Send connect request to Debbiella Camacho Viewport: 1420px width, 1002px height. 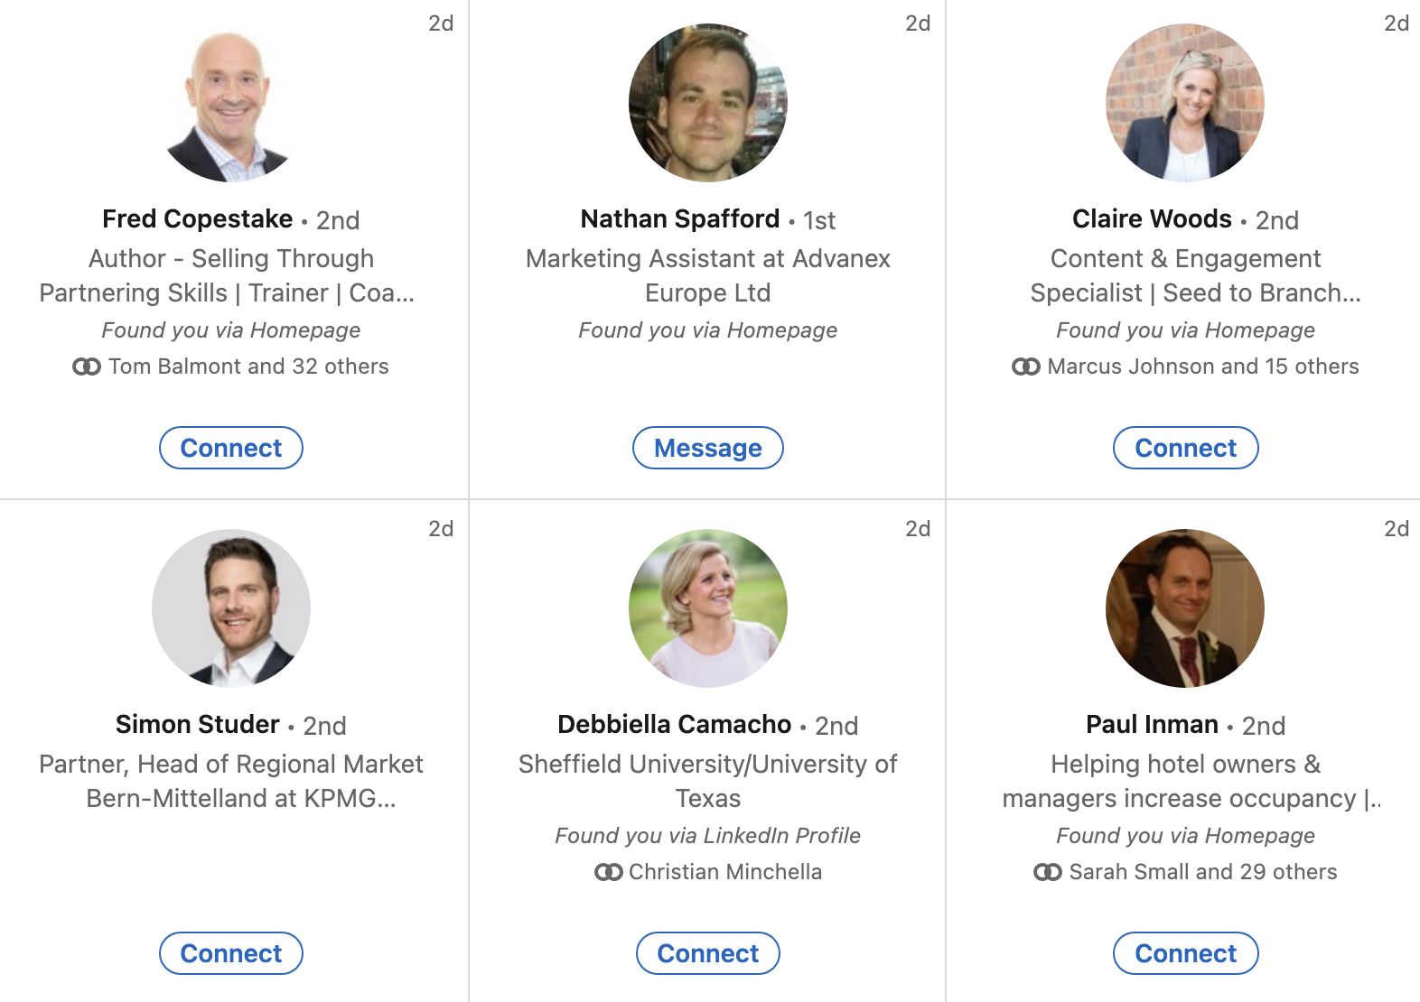708,953
